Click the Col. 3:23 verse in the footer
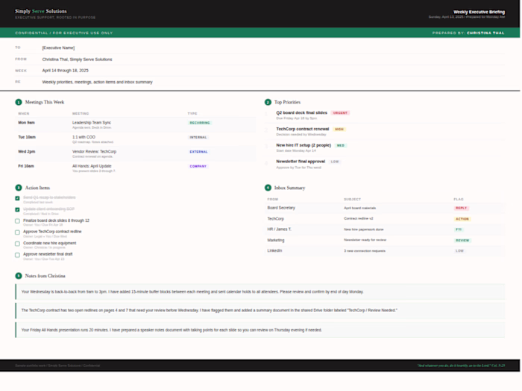The width and height of the screenshot is (522, 391). click(461, 366)
